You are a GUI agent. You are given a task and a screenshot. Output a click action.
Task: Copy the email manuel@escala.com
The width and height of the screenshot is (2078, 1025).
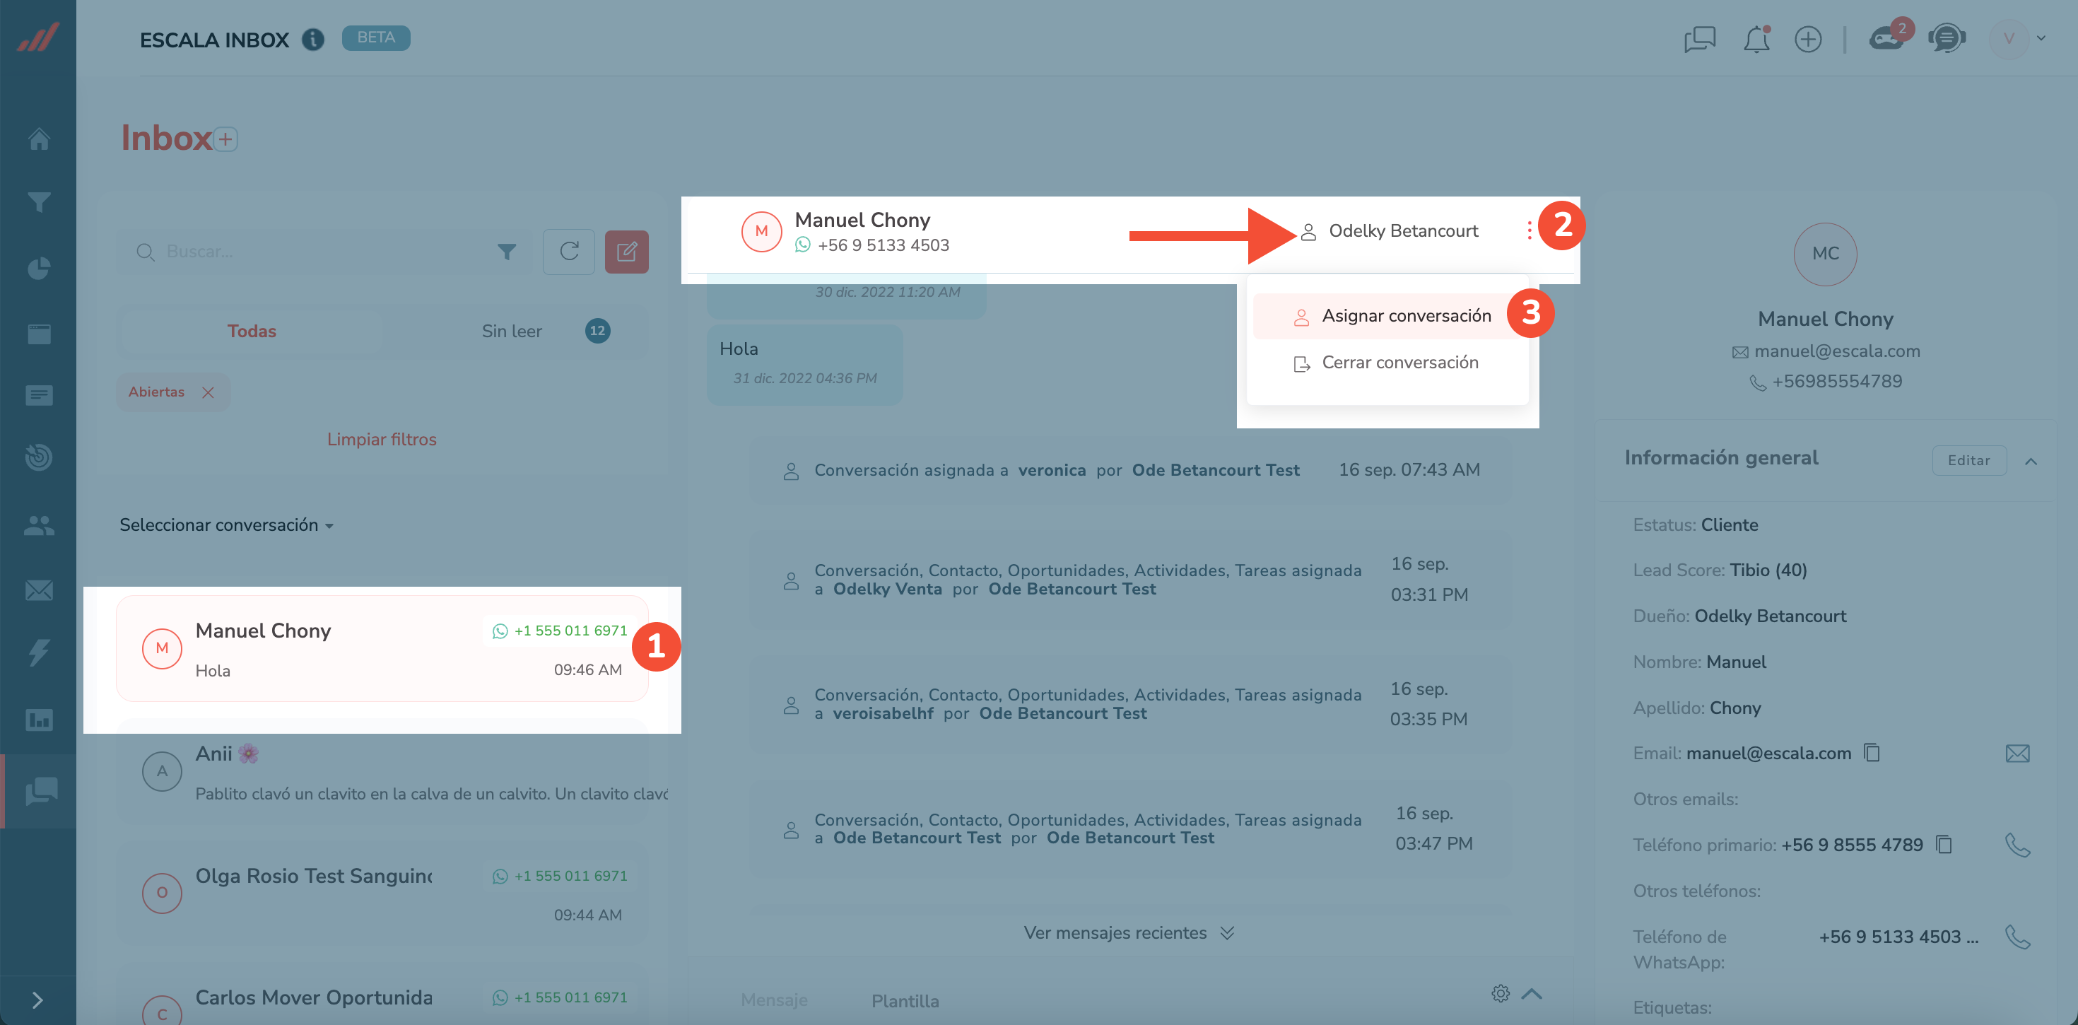click(1872, 753)
